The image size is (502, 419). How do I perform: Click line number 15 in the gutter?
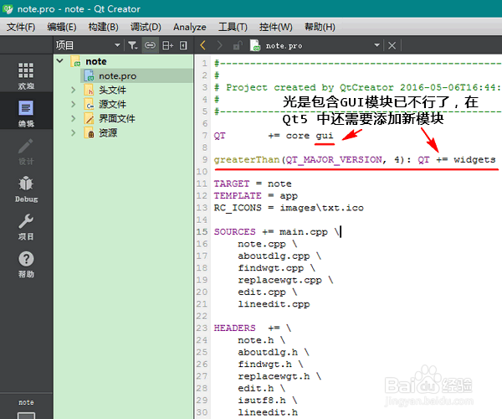pos(202,232)
